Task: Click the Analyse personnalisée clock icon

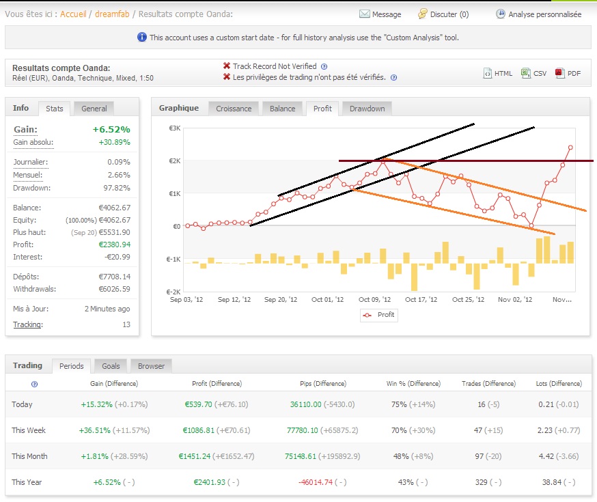Action: click(501, 14)
